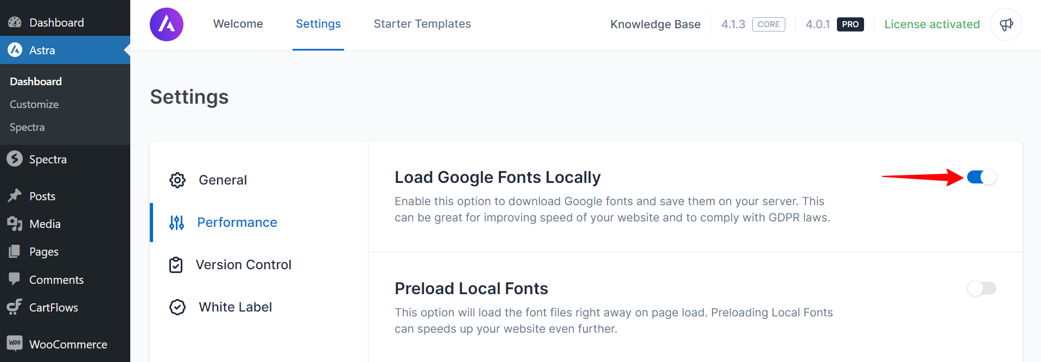Select the Settings tab

point(318,24)
